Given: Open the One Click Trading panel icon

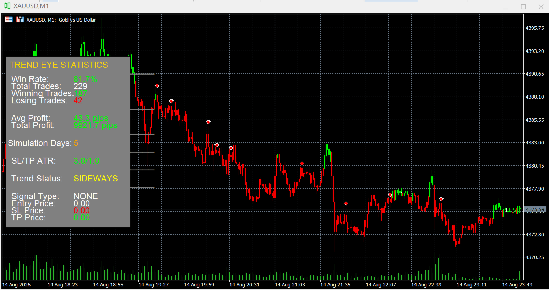Looking at the screenshot, I should tap(9, 20).
